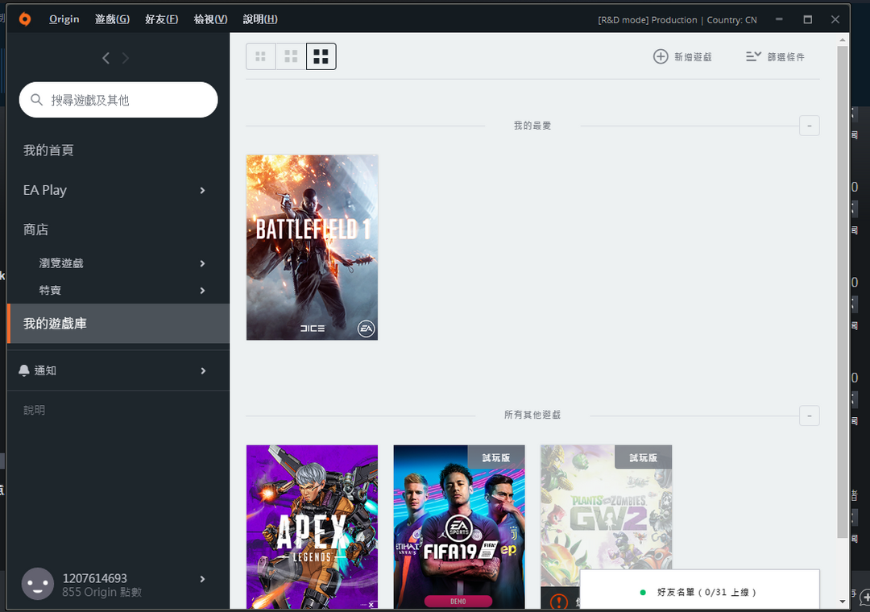Click the vertical scrollbar thumb
Viewport: 870px width, 612px height.
pos(843,292)
